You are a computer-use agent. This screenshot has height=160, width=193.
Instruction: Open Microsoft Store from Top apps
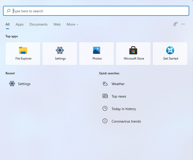pyautogui.click(x=133, y=54)
